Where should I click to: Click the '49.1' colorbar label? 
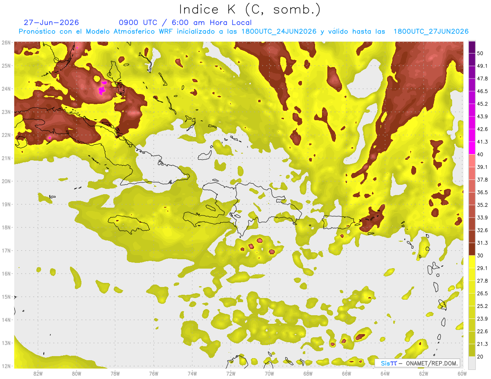pos(482,66)
